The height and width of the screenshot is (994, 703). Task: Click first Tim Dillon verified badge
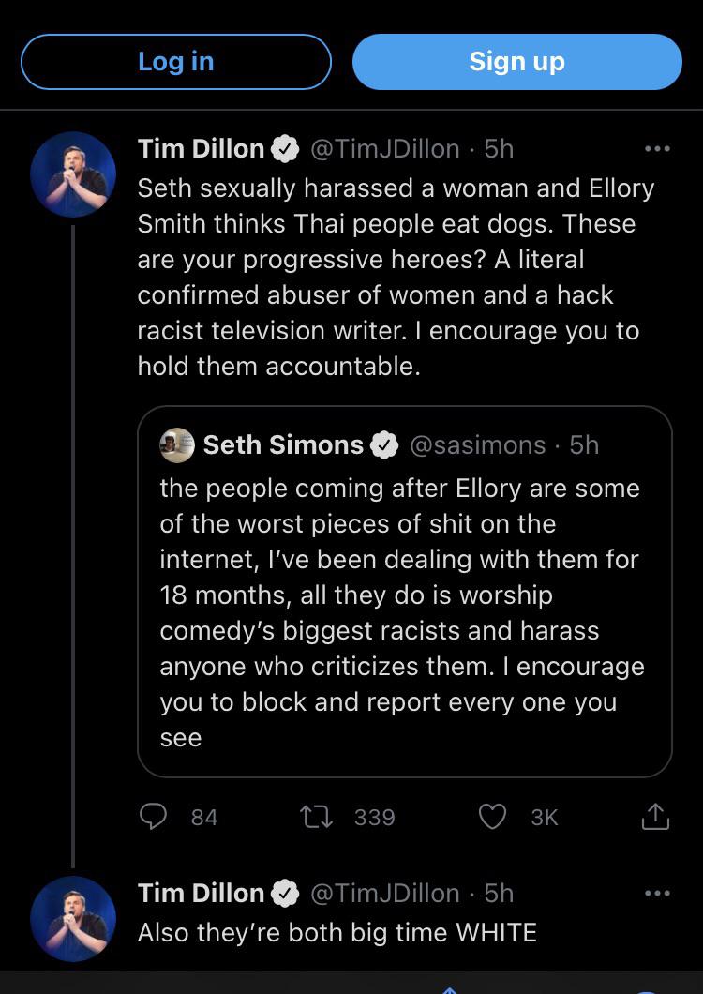pos(285,149)
